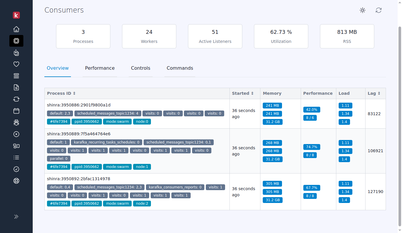402x233 pixels.
Task: Collapse the sidebar using the double chevron
Action: 16,216
